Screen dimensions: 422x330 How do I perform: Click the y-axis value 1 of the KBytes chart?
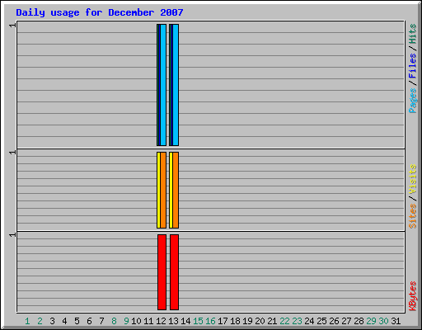click(x=12, y=234)
